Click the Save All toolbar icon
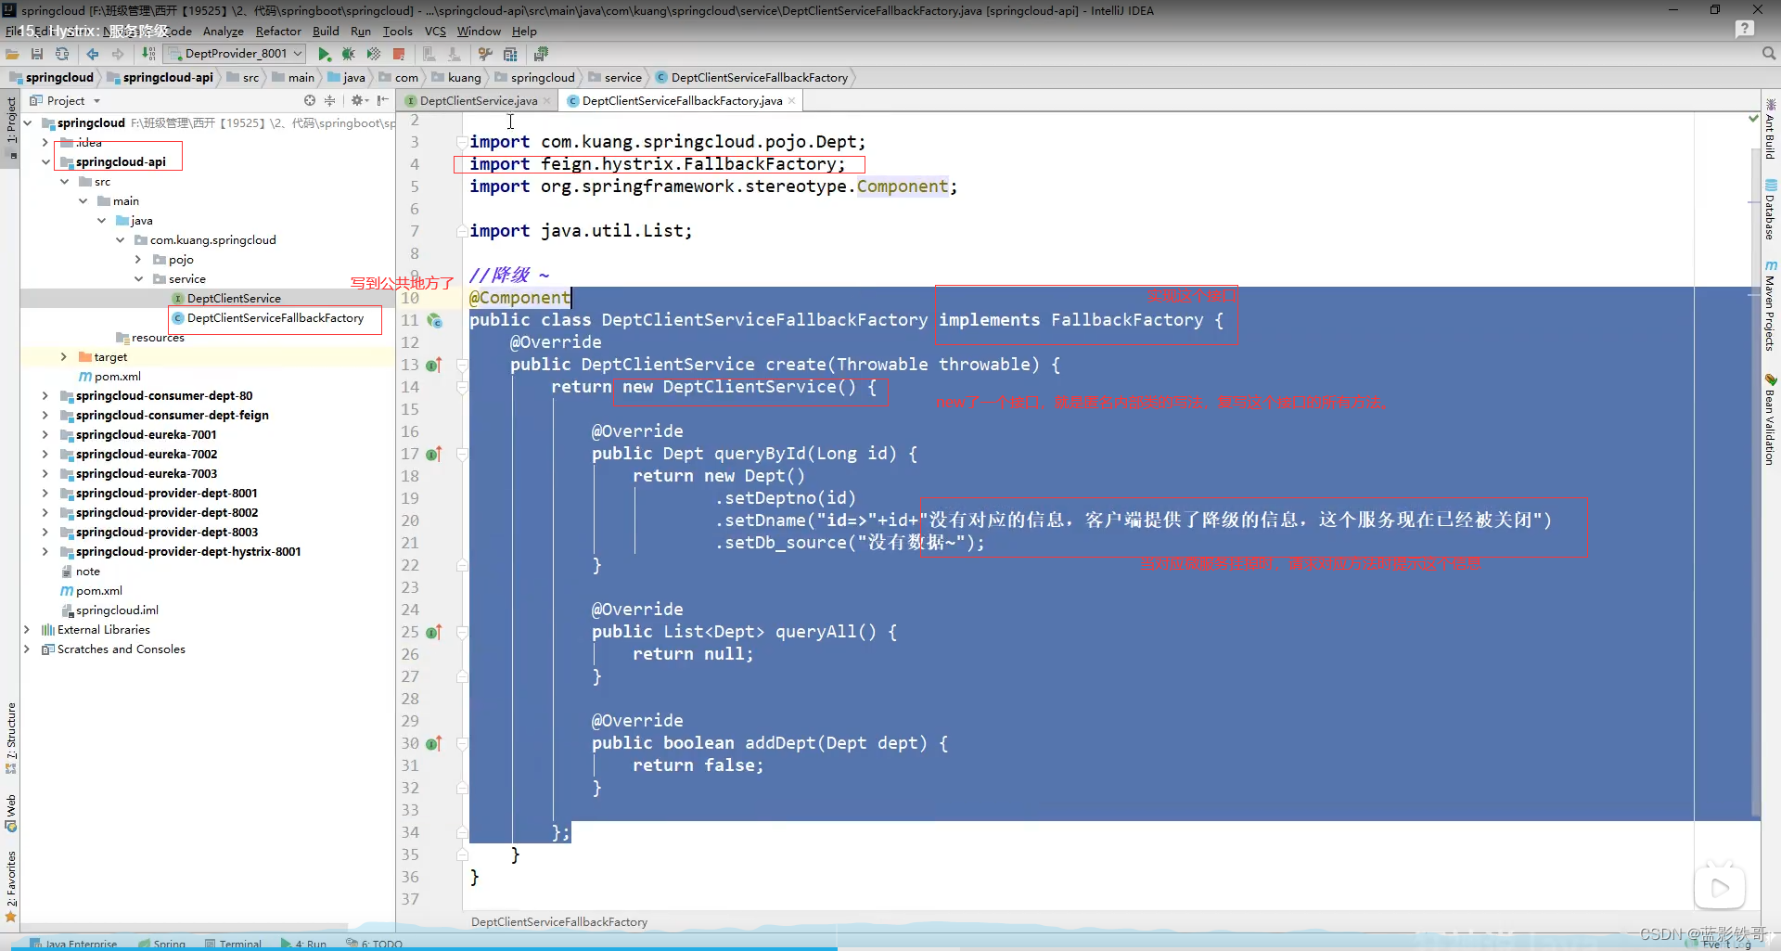This screenshot has width=1781, height=951. pyautogui.click(x=37, y=54)
